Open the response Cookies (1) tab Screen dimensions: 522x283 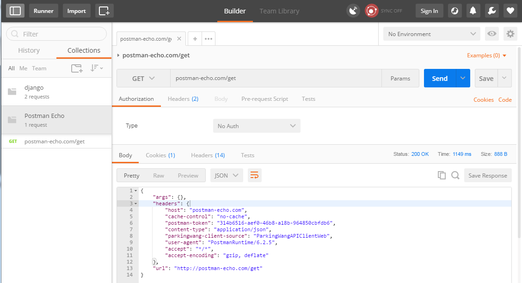[x=160, y=155]
